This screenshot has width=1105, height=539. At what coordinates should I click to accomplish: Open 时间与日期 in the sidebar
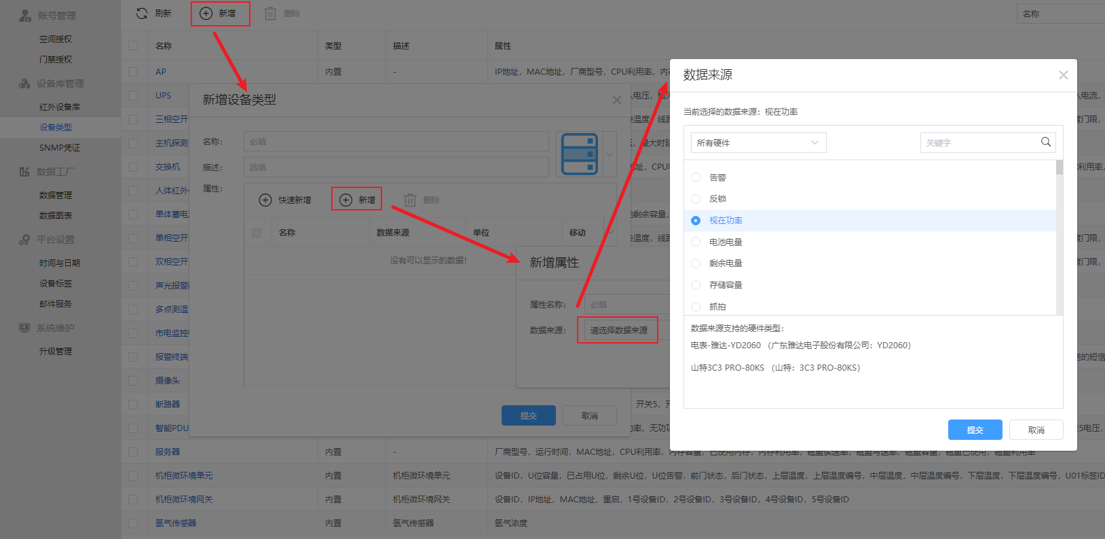60,263
